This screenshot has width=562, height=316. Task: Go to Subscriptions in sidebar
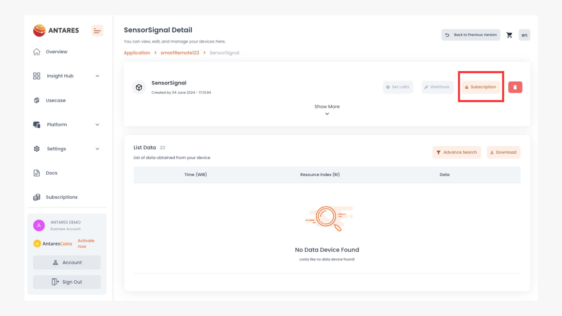[x=61, y=197]
